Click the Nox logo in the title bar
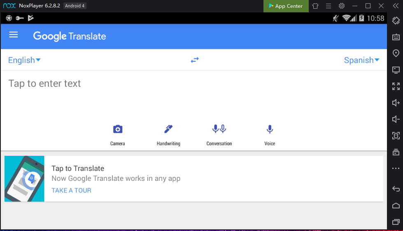Screen dimensions: 403x231 [9, 6]
